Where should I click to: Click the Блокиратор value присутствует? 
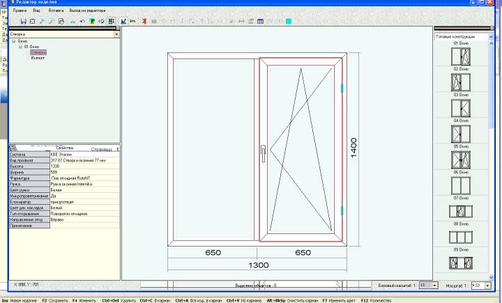[85, 202]
